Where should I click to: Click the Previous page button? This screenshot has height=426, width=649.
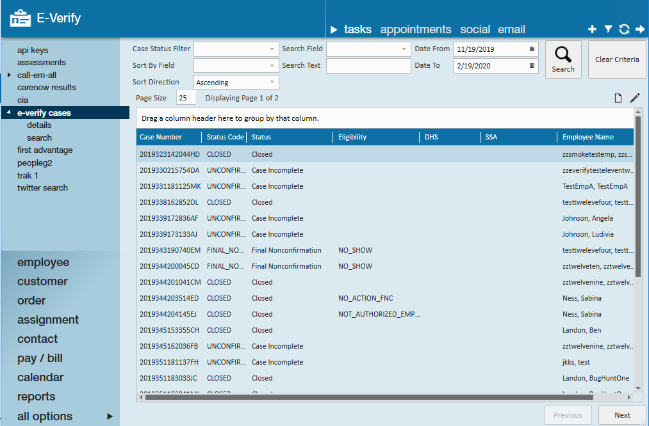click(x=568, y=415)
